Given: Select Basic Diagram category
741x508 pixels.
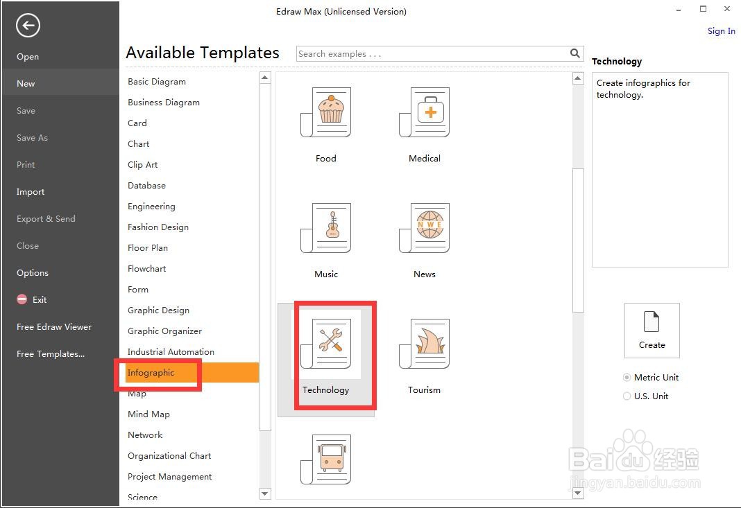Looking at the screenshot, I should point(157,82).
